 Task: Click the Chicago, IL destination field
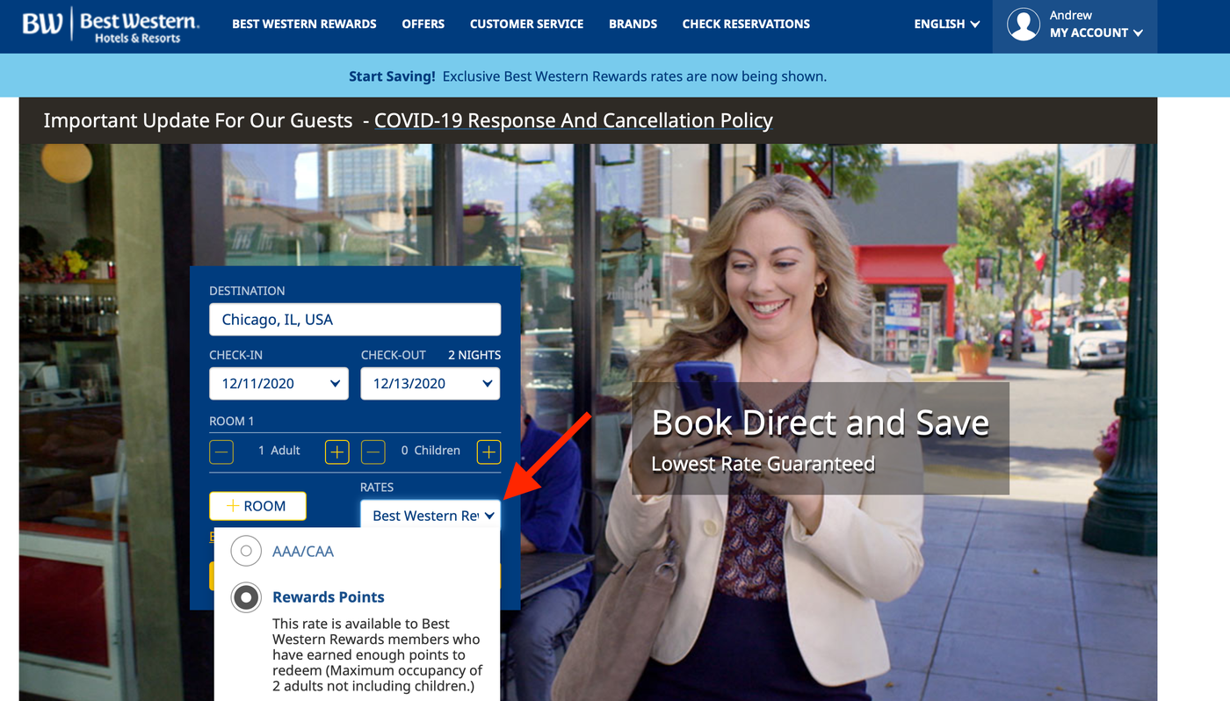[x=355, y=319]
